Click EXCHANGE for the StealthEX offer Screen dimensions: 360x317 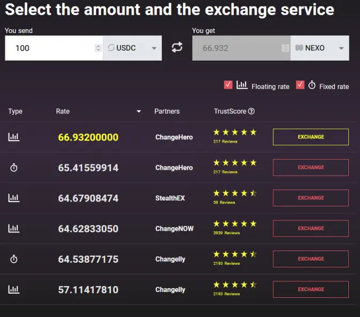click(311, 198)
